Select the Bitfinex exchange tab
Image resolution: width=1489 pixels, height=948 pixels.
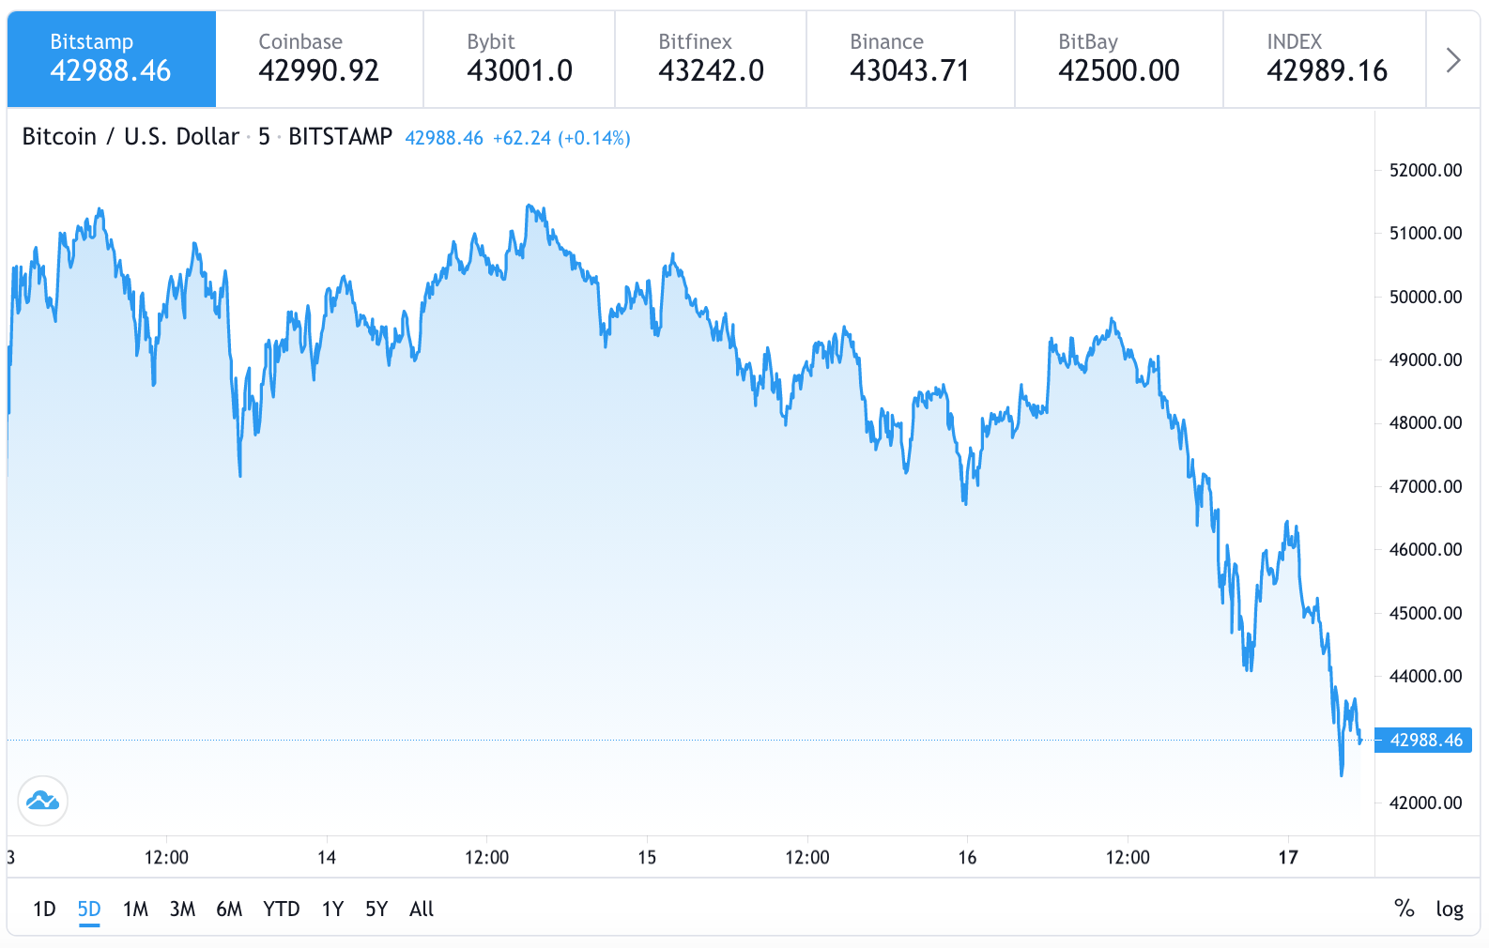pyautogui.click(x=711, y=58)
